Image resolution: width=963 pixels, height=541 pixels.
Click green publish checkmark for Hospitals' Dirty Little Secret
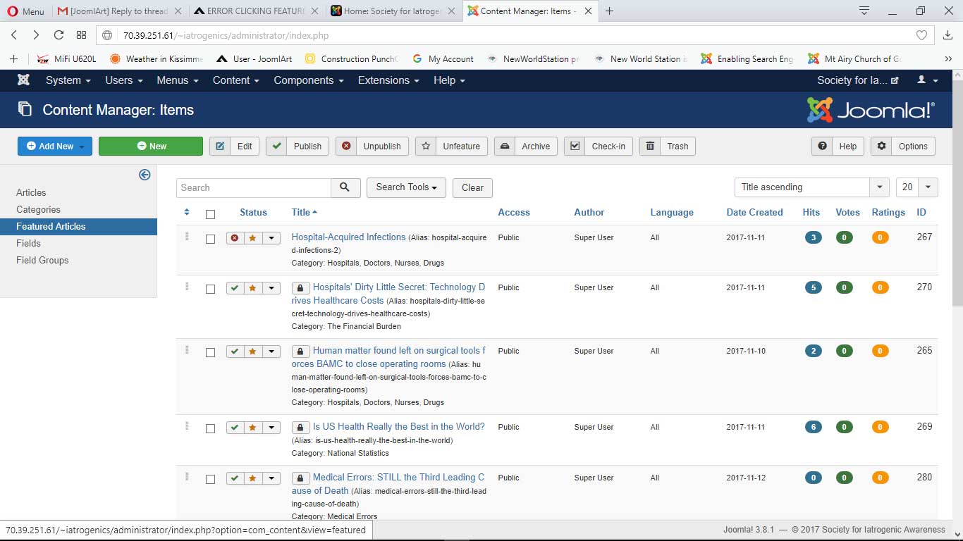click(x=235, y=288)
